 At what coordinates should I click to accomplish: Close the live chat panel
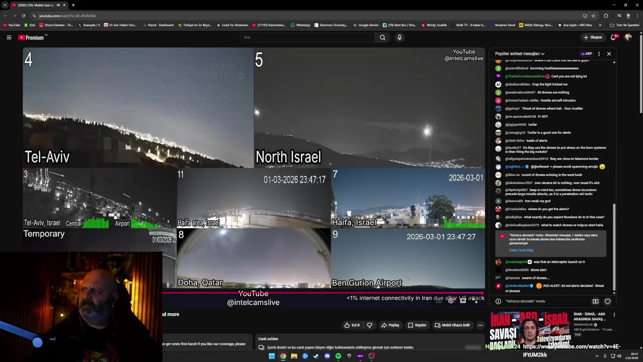coord(609,53)
